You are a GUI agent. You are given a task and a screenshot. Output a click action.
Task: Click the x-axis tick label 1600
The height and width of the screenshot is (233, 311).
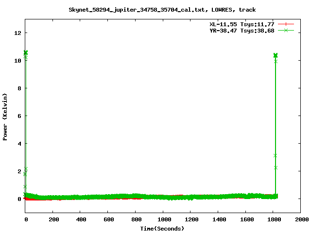click(x=247, y=219)
